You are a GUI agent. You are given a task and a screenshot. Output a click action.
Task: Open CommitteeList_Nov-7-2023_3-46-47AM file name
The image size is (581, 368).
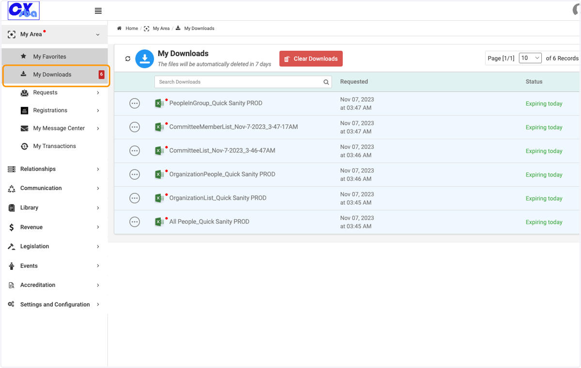[222, 150]
